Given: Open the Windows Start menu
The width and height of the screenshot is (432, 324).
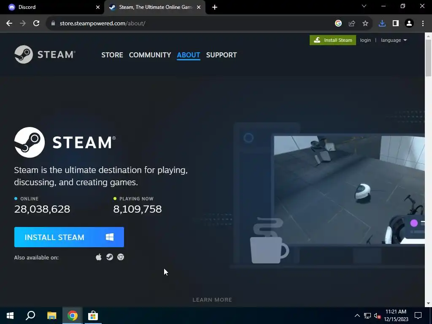Looking at the screenshot, I should (x=10, y=316).
